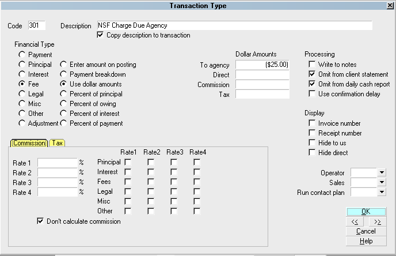Click the Rate 2 percent field

[x=58, y=172]
